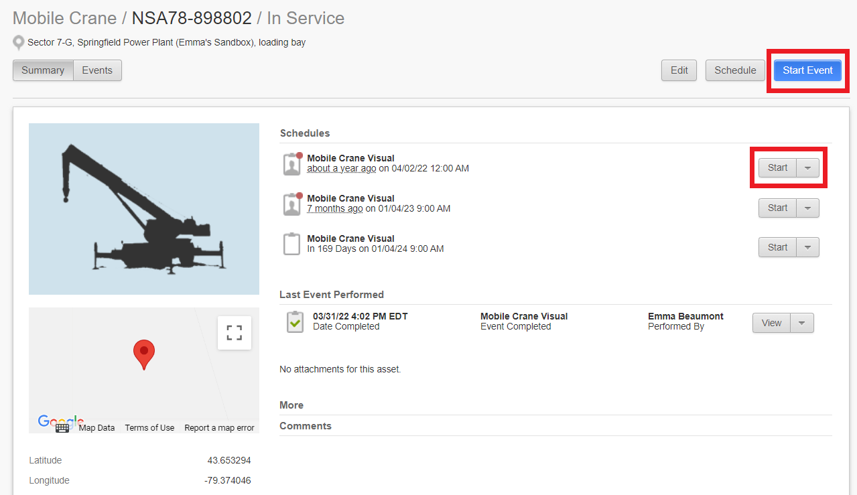Click overdue schedule icon for 04/02/22 visual

(293, 164)
